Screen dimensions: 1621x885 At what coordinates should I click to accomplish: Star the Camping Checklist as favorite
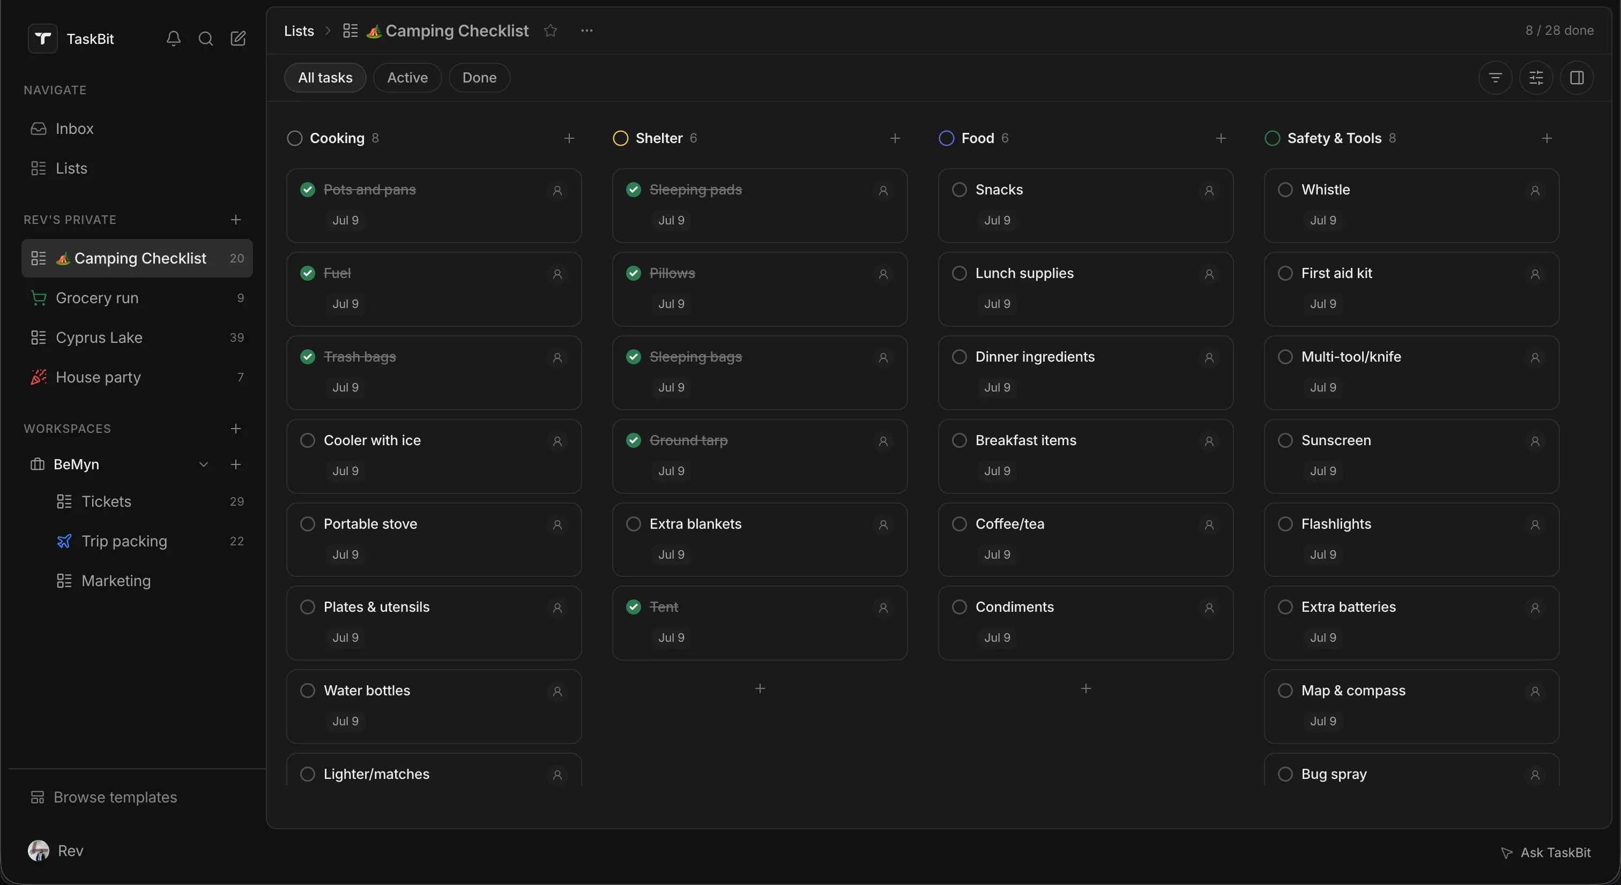551,30
